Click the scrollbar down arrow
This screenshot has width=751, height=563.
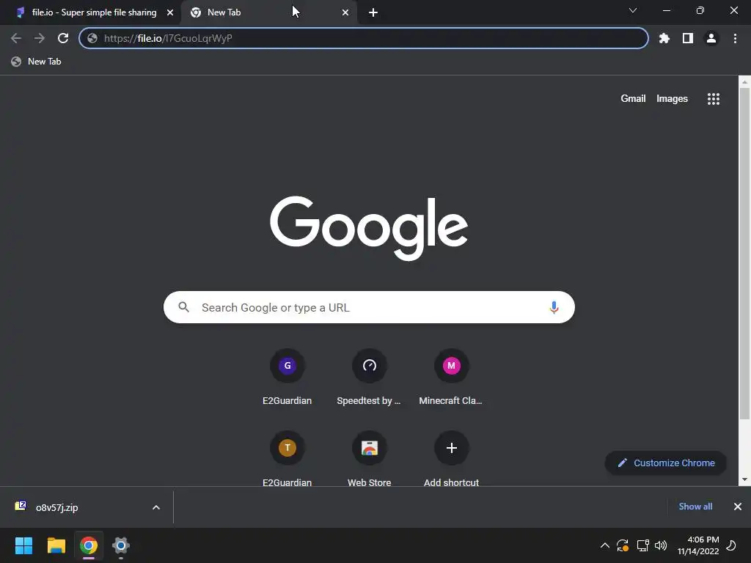tap(744, 479)
